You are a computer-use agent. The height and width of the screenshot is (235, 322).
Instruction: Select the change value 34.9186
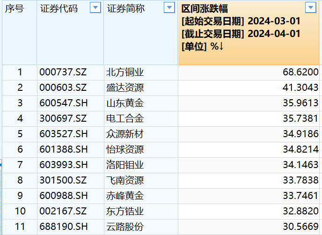coord(300,134)
